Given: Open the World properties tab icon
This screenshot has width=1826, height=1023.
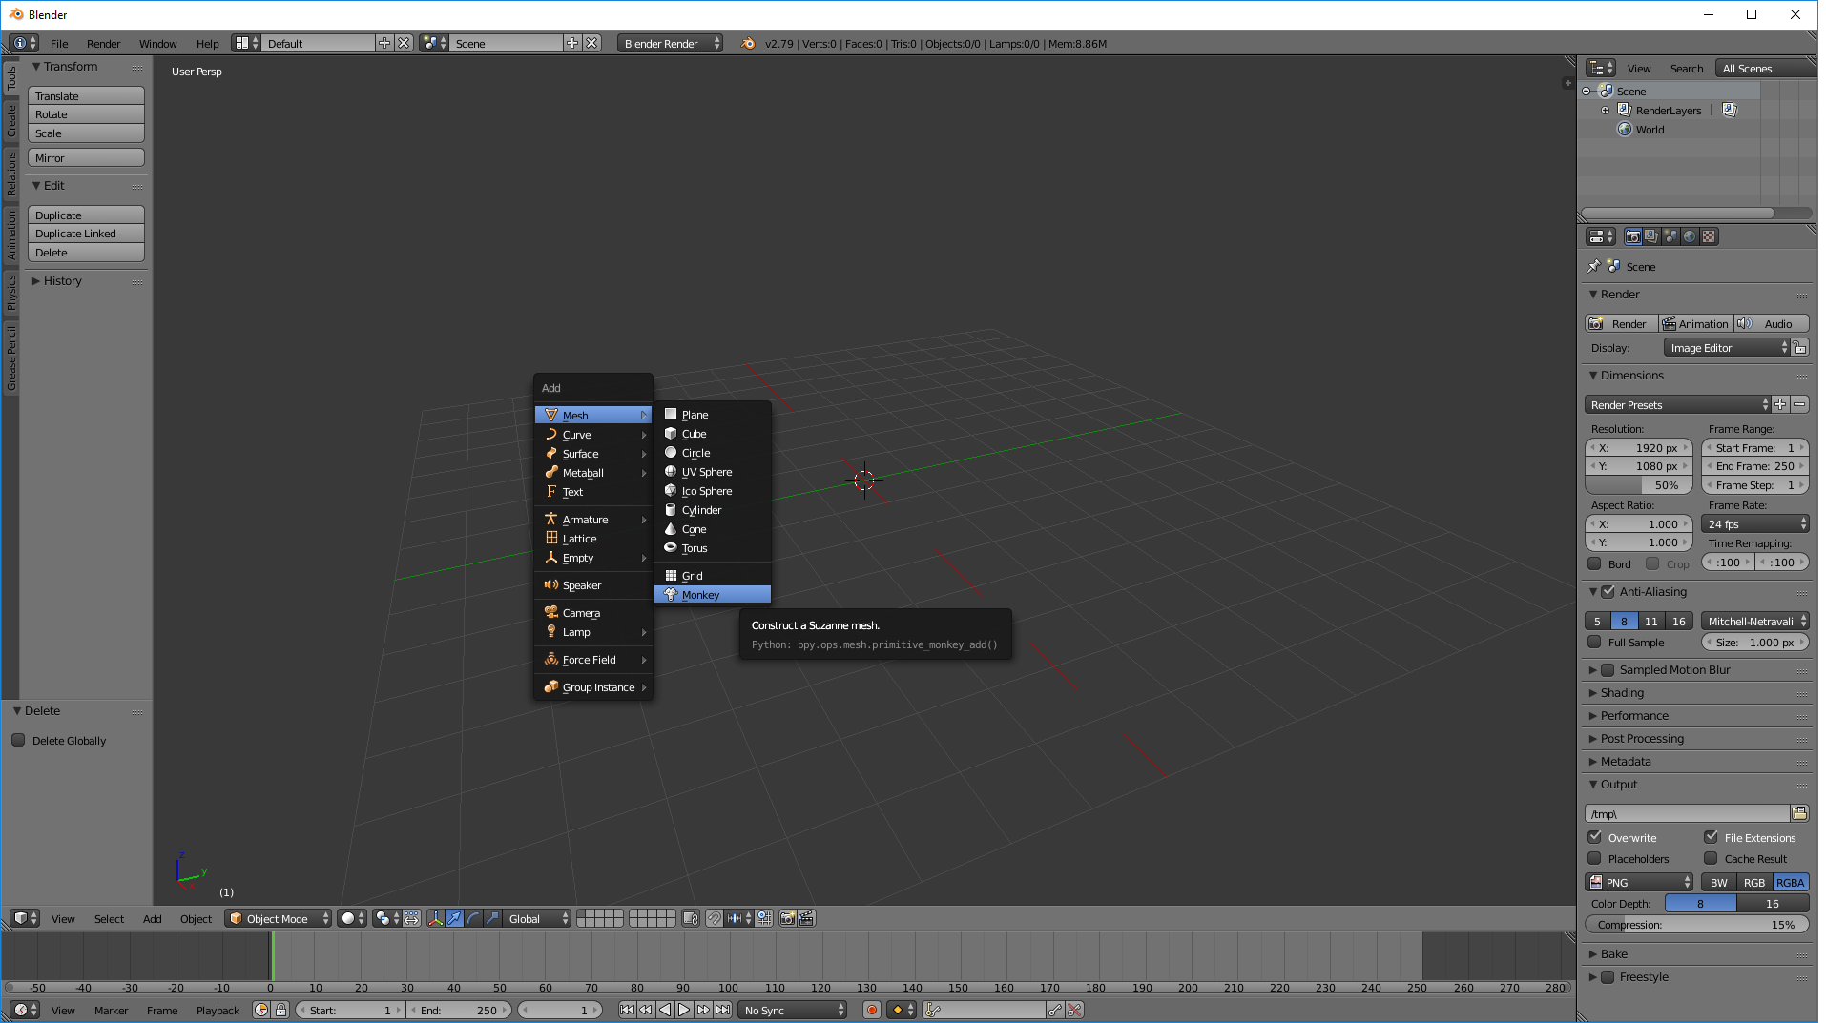Looking at the screenshot, I should (x=1690, y=236).
